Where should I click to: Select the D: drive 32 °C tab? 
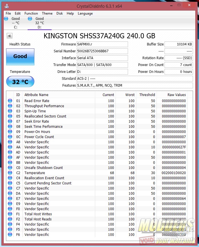(40, 23)
